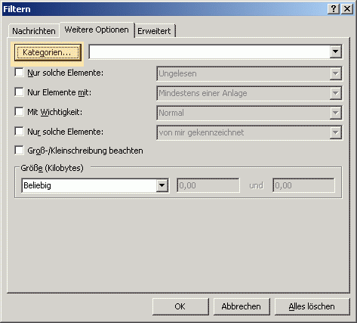This screenshot has height=323, width=357.
Task: Enable first Nur solche Elemente checkbox
Action: (19, 73)
